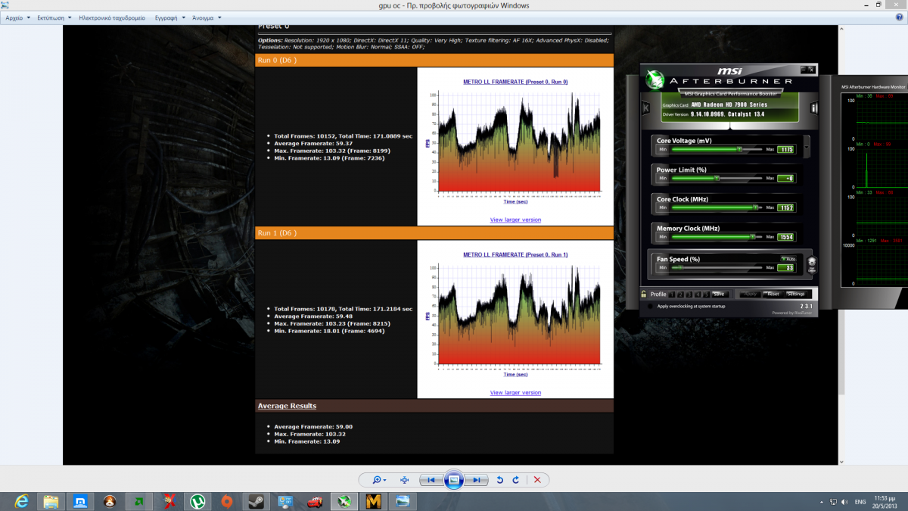
Task: Open the ENG language indicator
Action: (860, 502)
